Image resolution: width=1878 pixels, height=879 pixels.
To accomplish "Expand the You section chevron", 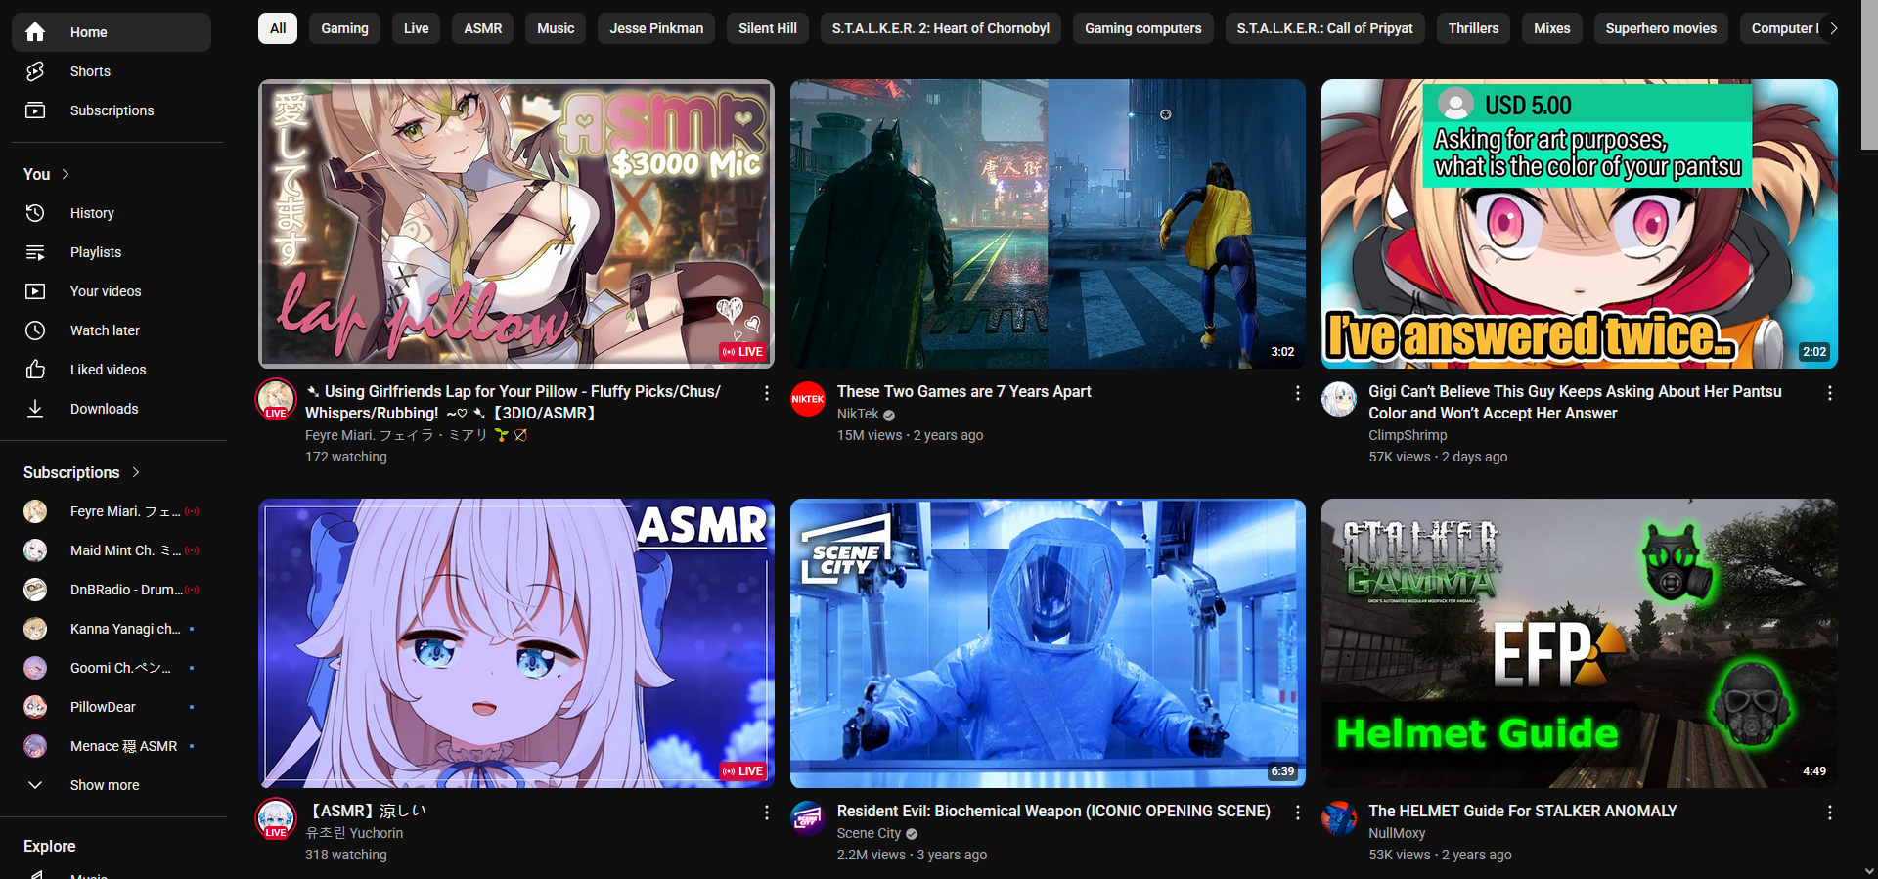I will (x=66, y=174).
